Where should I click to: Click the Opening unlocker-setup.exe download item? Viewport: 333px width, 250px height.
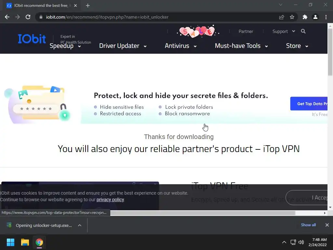[44, 225]
